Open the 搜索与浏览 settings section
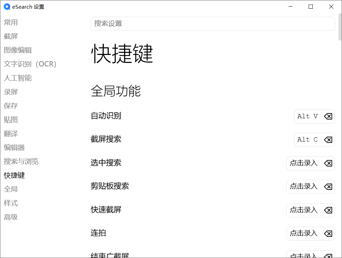Image resolution: width=342 pixels, height=258 pixels. (21, 161)
